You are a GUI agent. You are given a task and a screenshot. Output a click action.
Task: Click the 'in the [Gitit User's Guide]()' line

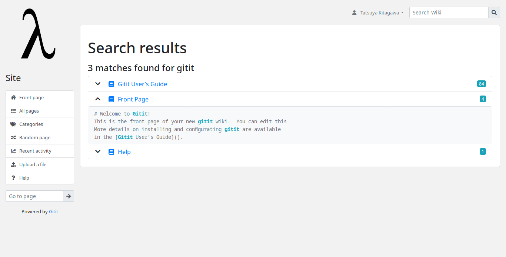click(139, 137)
